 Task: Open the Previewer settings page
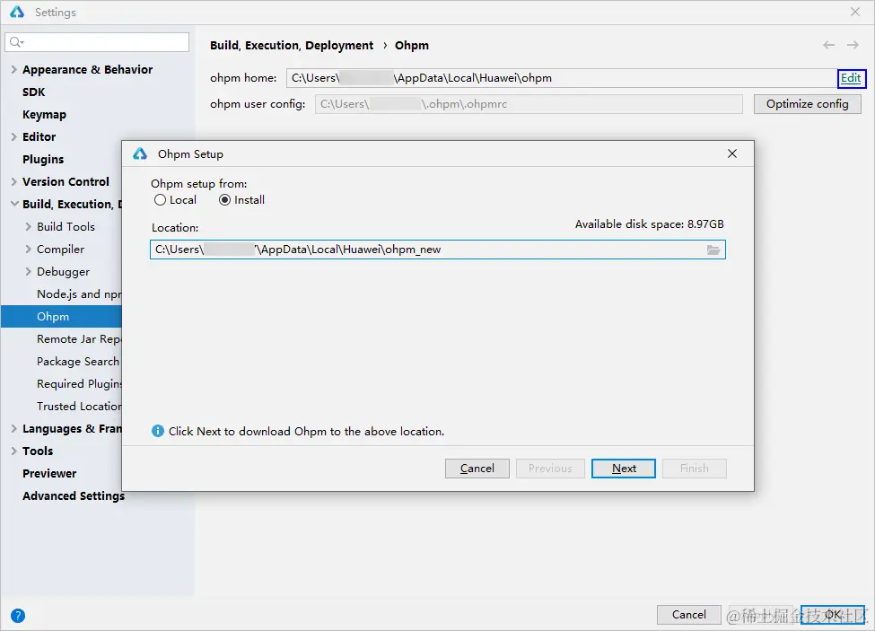(x=49, y=473)
